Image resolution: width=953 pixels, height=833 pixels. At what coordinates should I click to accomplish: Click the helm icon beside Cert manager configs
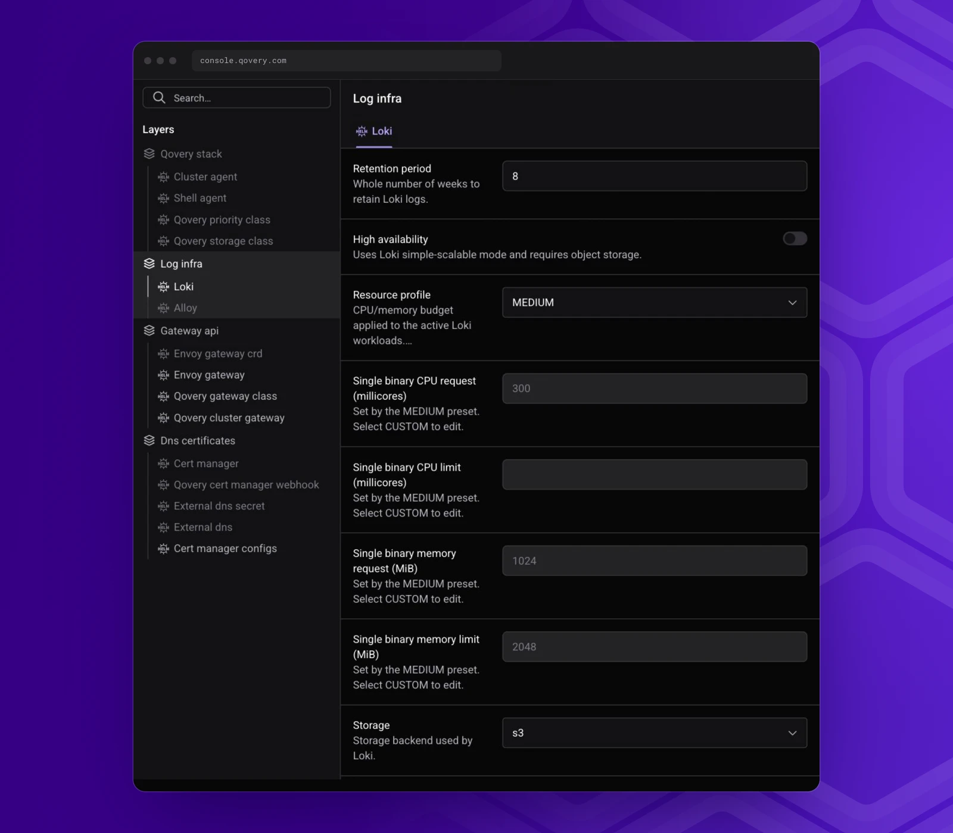click(x=163, y=549)
